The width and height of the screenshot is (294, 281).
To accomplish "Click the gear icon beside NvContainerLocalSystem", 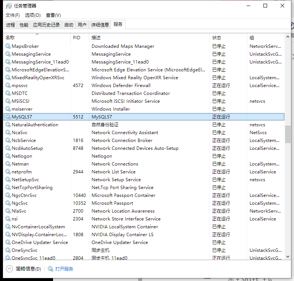I will (x=8, y=226).
